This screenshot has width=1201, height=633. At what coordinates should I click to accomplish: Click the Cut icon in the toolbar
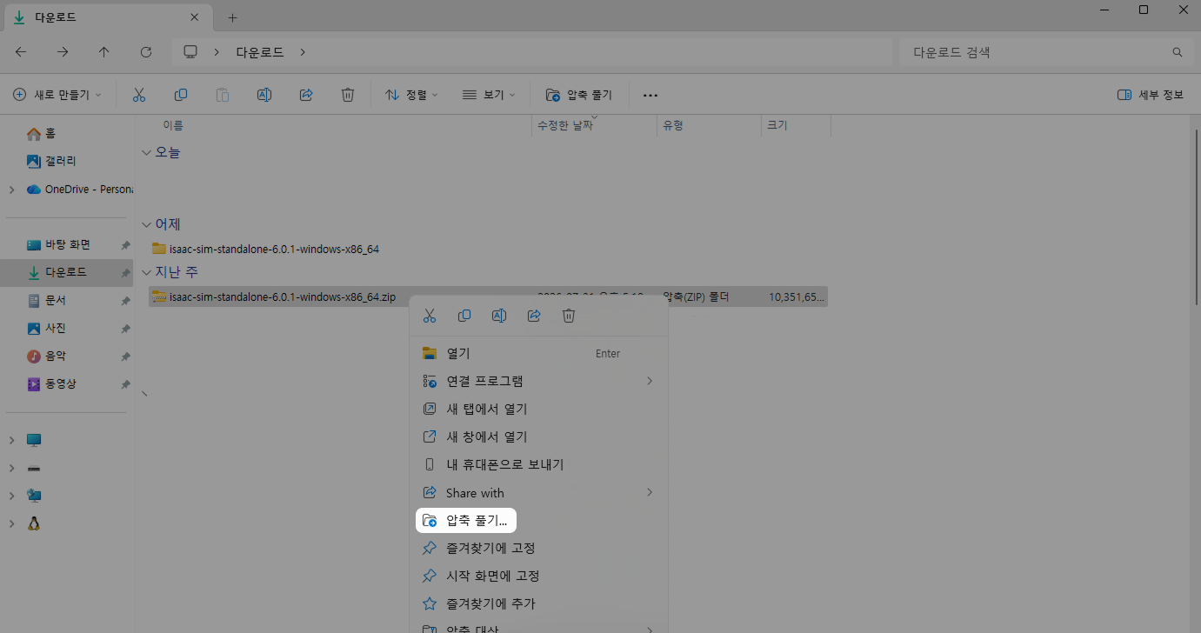tap(139, 95)
